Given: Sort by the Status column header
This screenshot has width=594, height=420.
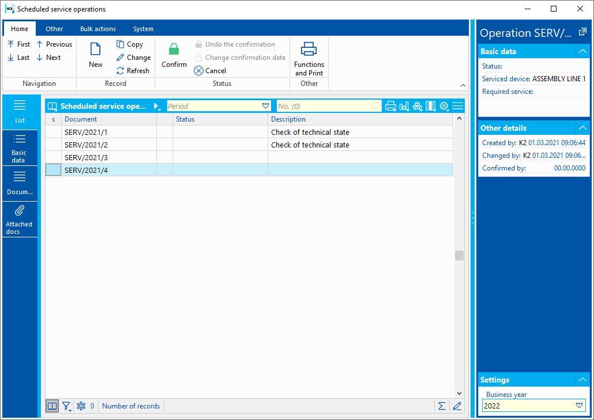Looking at the screenshot, I should click(x=220, y=119).
